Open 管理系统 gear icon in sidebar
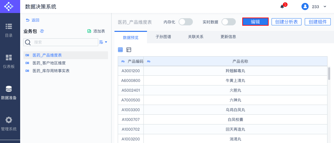Viewport: 334px width, 143px height. click(9, 120)
